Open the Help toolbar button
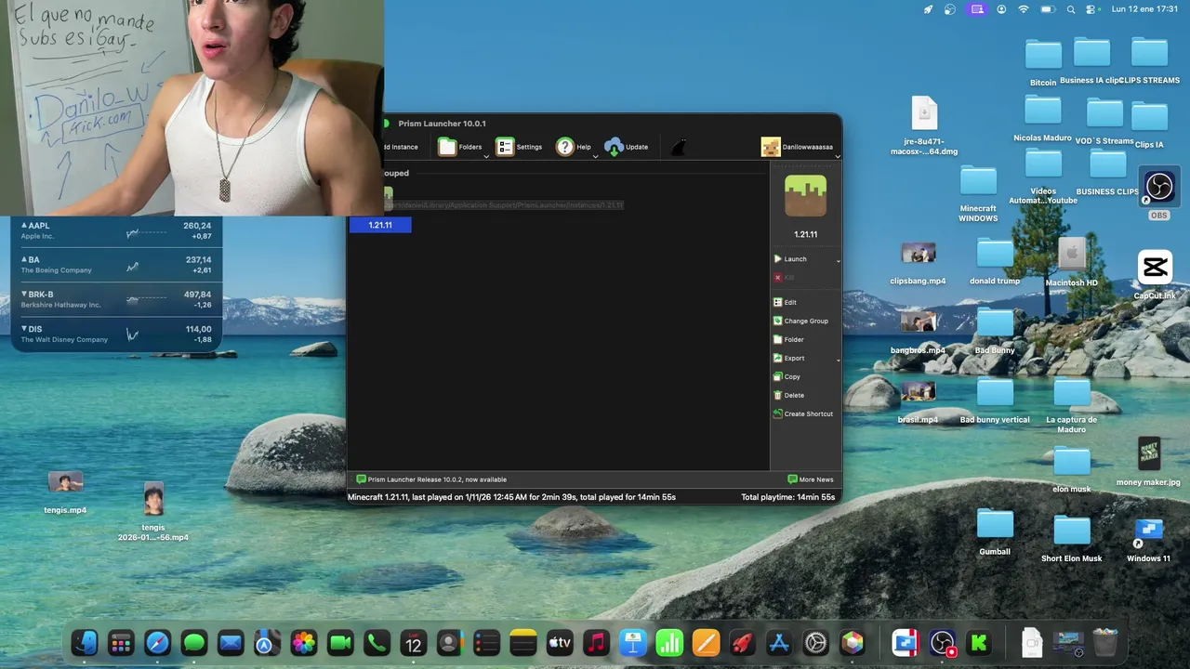 click(x=573, y=147)
